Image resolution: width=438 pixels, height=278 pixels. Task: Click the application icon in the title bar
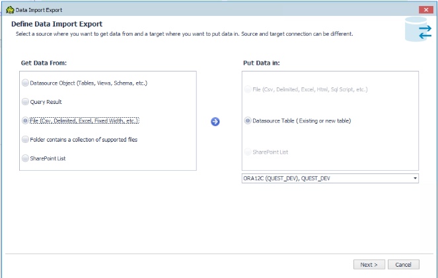tap(8, 9)
